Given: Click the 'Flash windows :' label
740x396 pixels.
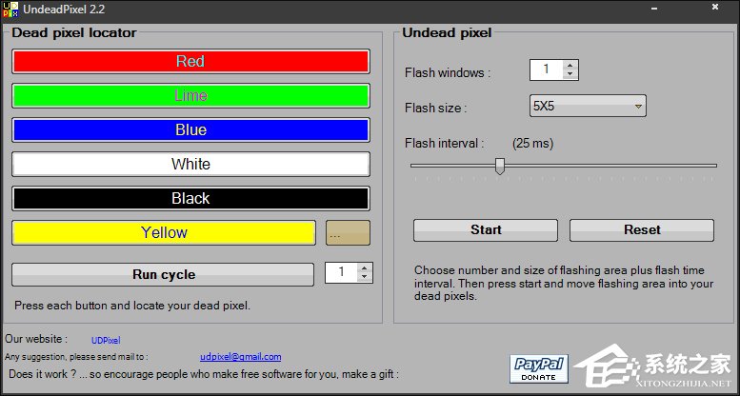Looking at the screenshot, I should pos(448,72).
